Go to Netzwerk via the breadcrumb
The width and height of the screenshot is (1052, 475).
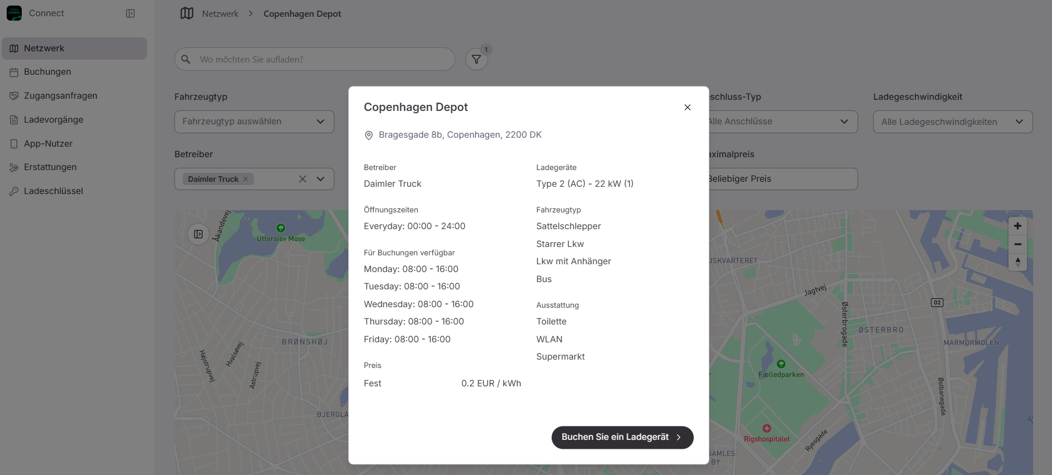coord(220,14)
